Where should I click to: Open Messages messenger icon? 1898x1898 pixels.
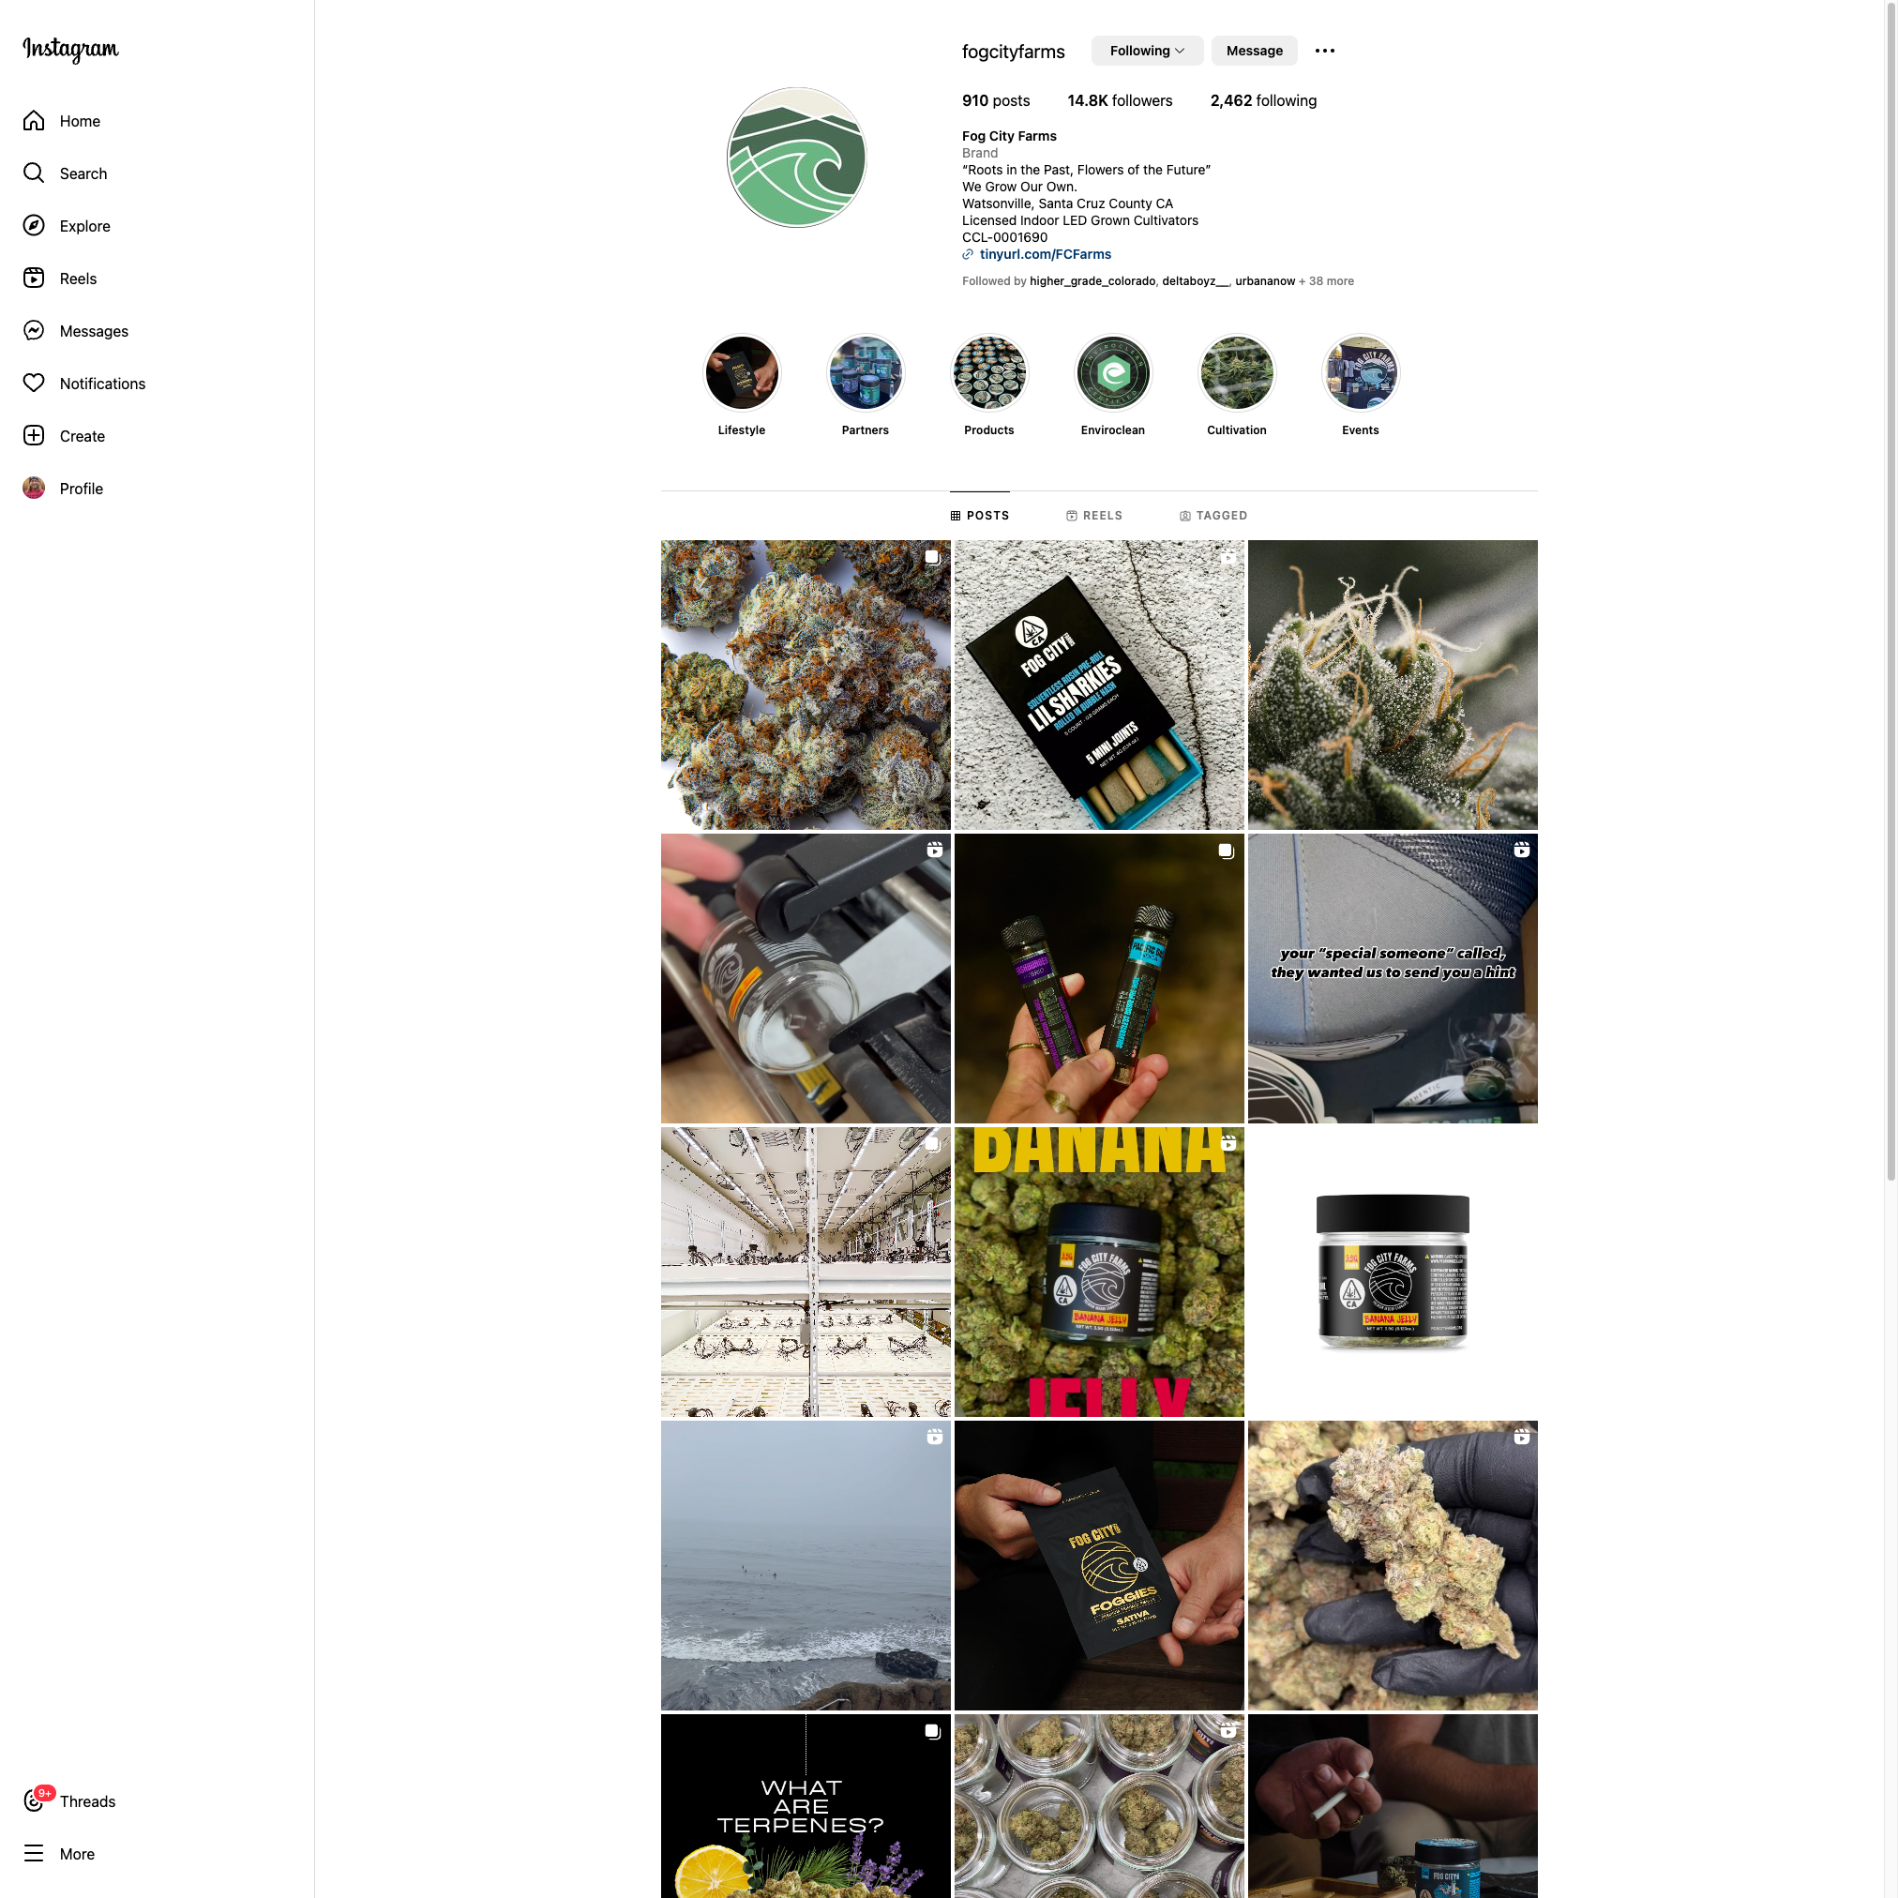point(34,331)
